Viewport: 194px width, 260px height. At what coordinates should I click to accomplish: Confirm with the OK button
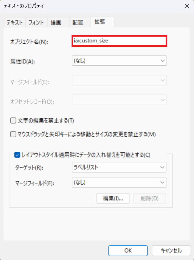pos(128,251)
